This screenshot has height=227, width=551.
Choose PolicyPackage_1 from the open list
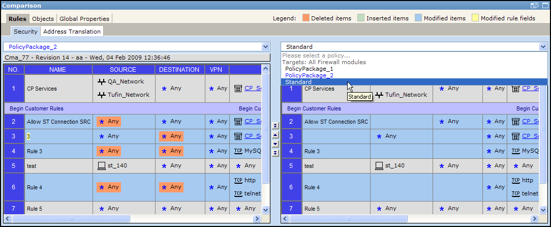(x=309, y=69)
